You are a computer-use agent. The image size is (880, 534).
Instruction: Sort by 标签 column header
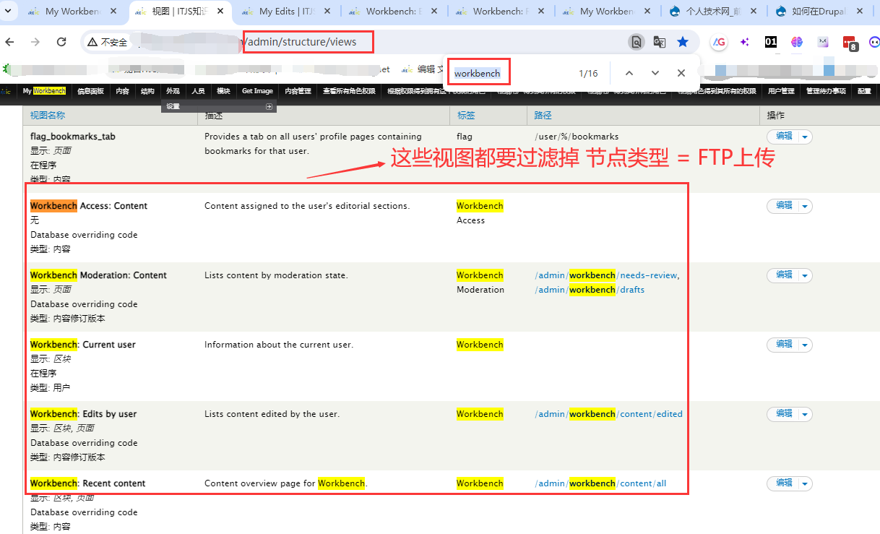tap(465, 115)
